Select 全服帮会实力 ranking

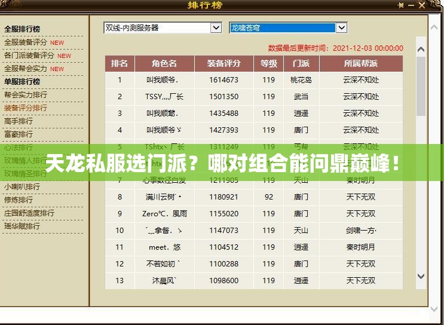[26, 69]
